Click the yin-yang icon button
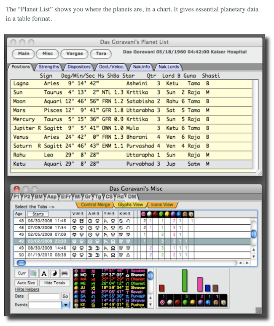Image resolution: width=274 pixels, height=326 pixels. pyautogui.click(x=54, y=273)
